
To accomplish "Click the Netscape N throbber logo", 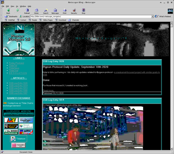I will click(x=170, y=11).
